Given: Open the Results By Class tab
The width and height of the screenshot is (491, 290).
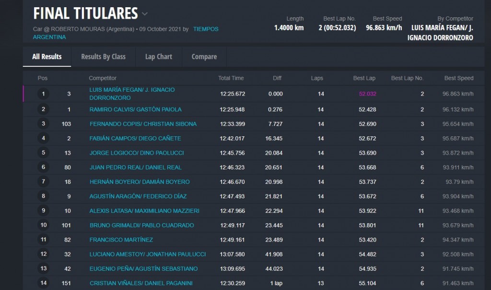Looking at the screenshot, I should pos(104,57).
